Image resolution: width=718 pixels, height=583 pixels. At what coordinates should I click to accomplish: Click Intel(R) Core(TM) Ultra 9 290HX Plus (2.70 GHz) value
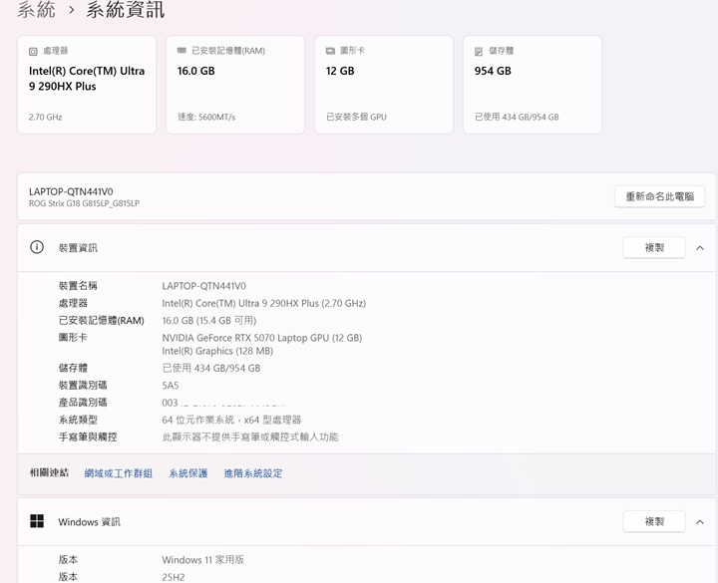(x=263, y=303)
